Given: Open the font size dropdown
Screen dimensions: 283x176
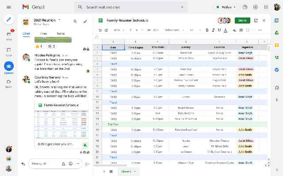Looking at the screenshot, I should (x=195, y=30).
